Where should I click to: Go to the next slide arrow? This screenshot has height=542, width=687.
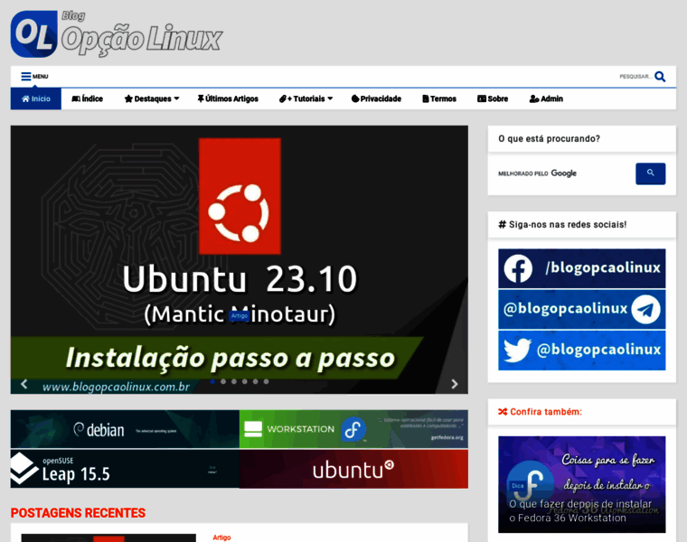(455, 384)
